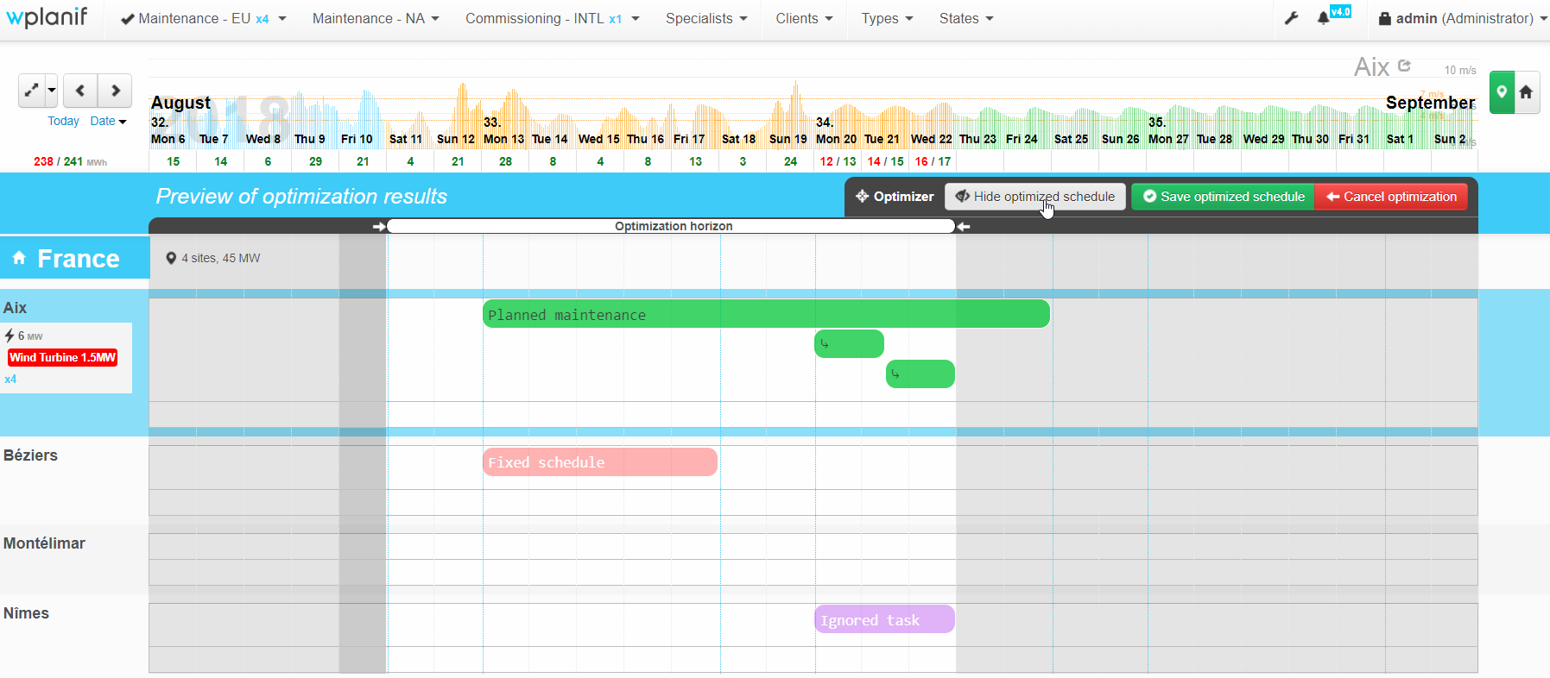Open the share icon next to Aix

1404,66
